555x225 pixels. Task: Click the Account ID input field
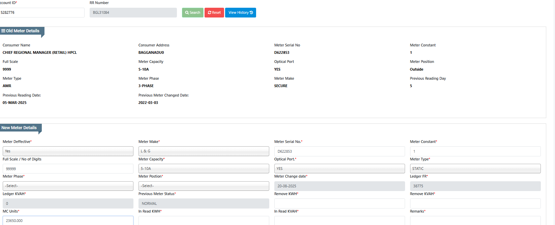click(42, 13)
